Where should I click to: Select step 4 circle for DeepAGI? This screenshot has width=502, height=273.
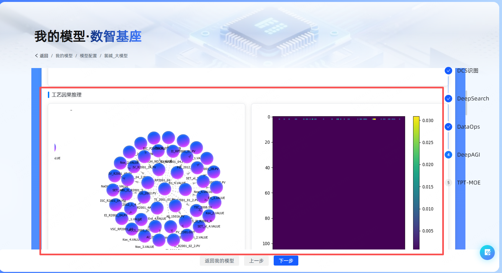point(448,155)
